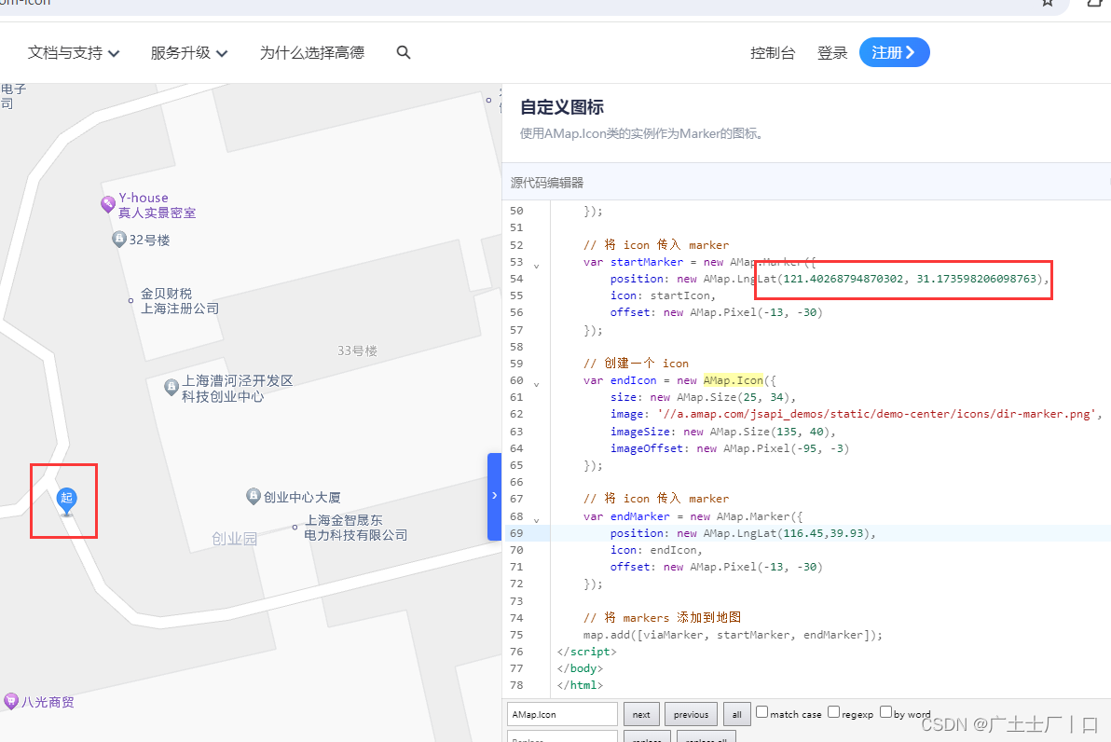The image size is (1111, 742).
Task: Click the 自定义图标 heading
Action: (562, 107)
